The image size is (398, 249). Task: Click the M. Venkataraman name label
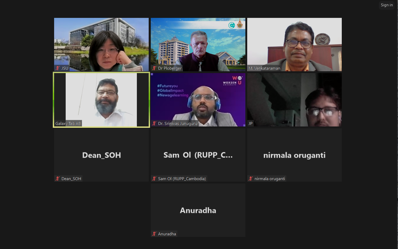point(264,68)
